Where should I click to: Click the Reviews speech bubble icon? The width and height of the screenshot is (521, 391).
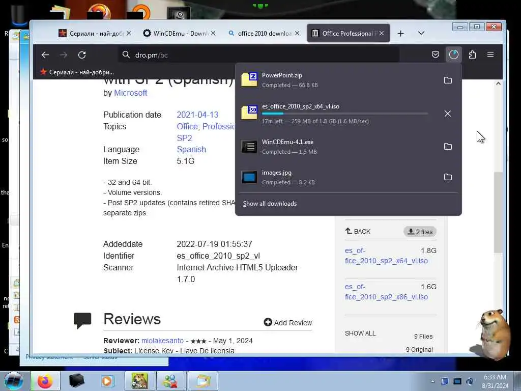click(82, 321)
